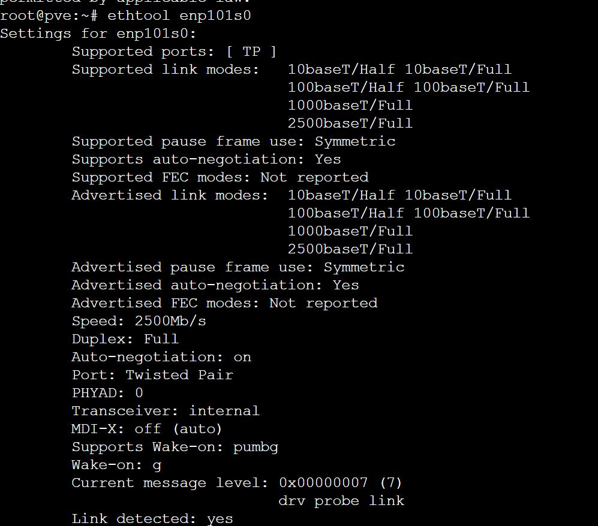This screenshot has height=526, width=598.
Task: Click the 'Supported ports: [ TP ]' line
Action: [x=174, y=52]
